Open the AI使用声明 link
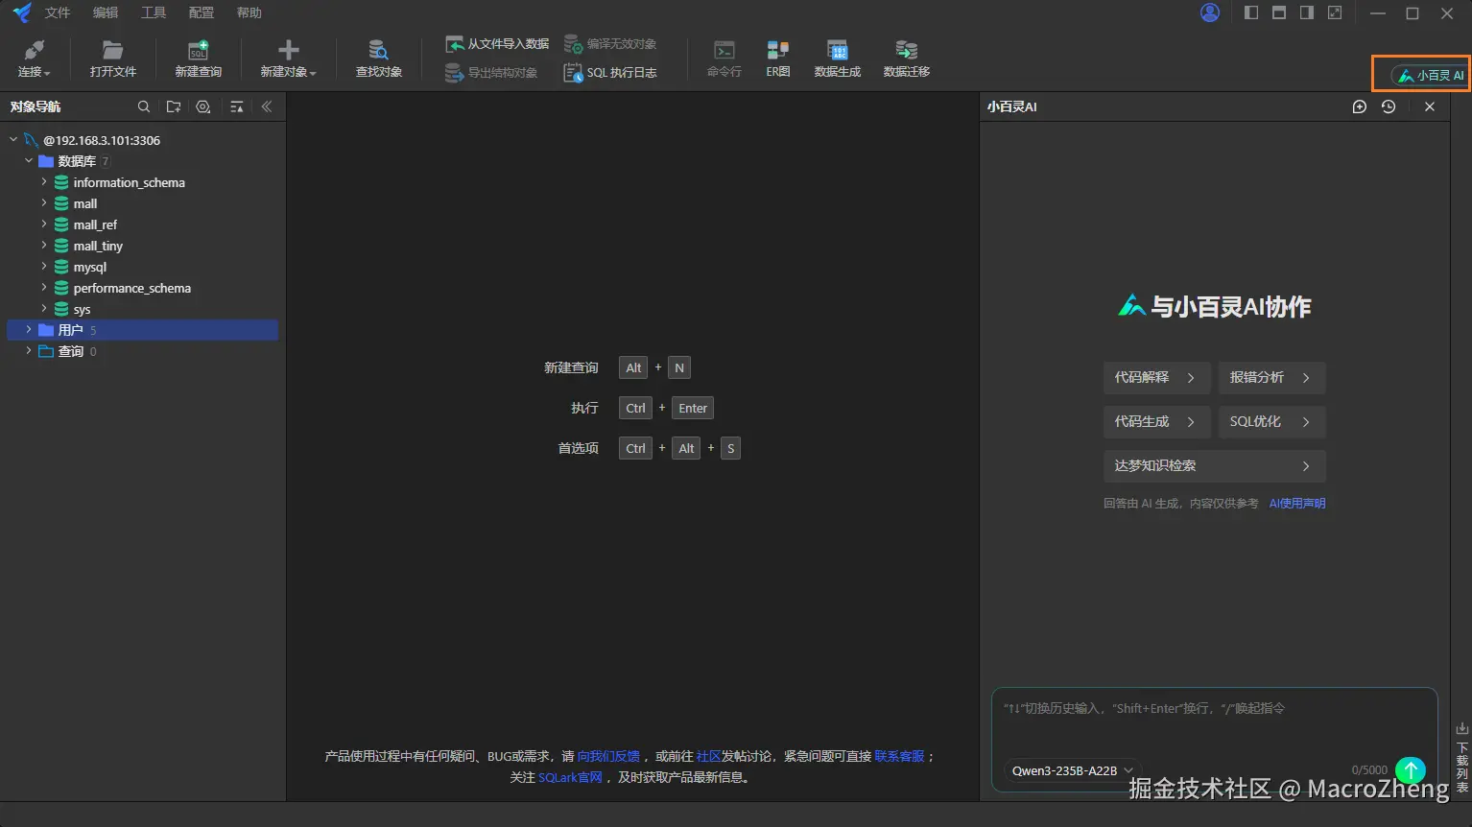Viewport: 1472px width, 827px height. (1297, 504)
